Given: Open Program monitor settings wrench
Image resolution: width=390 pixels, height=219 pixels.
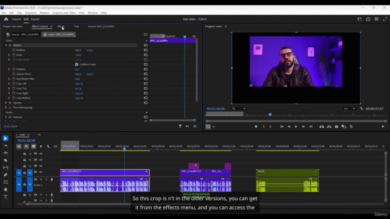Looking at the screenshot, I should pyautogui.click(x=361, y=108).
